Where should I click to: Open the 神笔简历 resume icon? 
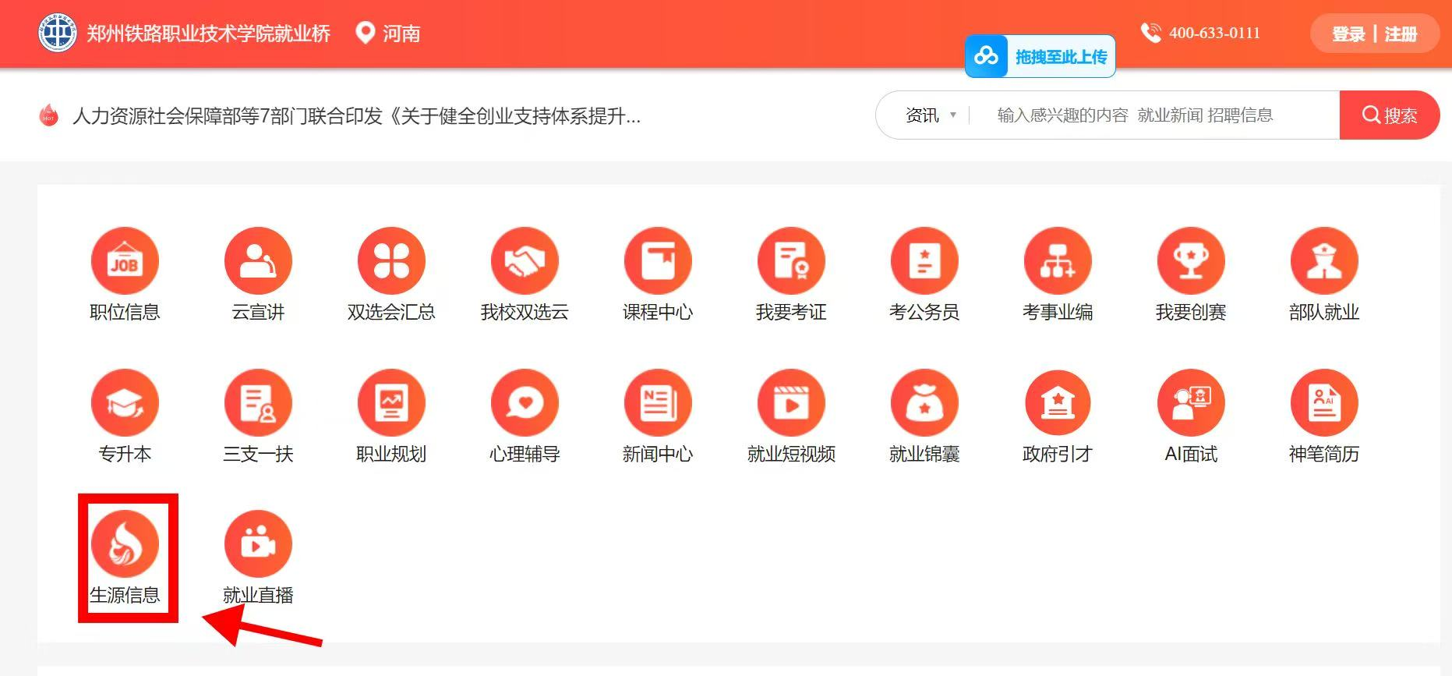tap(1324, 403)
